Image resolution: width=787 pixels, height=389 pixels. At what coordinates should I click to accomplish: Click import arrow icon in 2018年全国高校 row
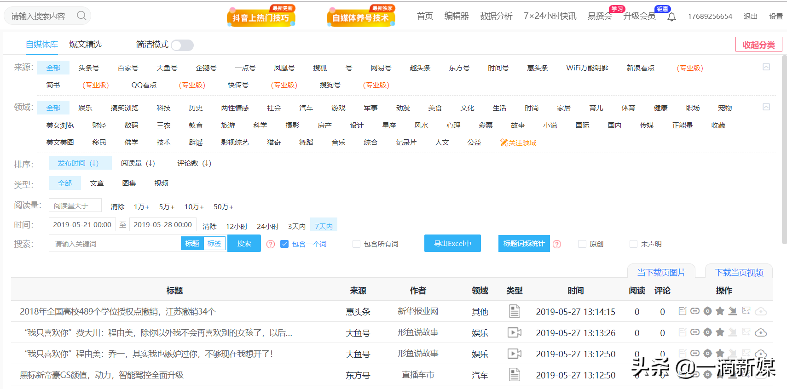pyautogui.click(x=733, y=311)
